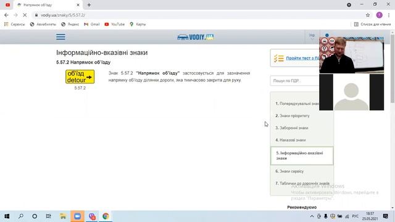Click the Укр language selector
This screenshot has width=395, height=222.
click(x=312, y=36)
